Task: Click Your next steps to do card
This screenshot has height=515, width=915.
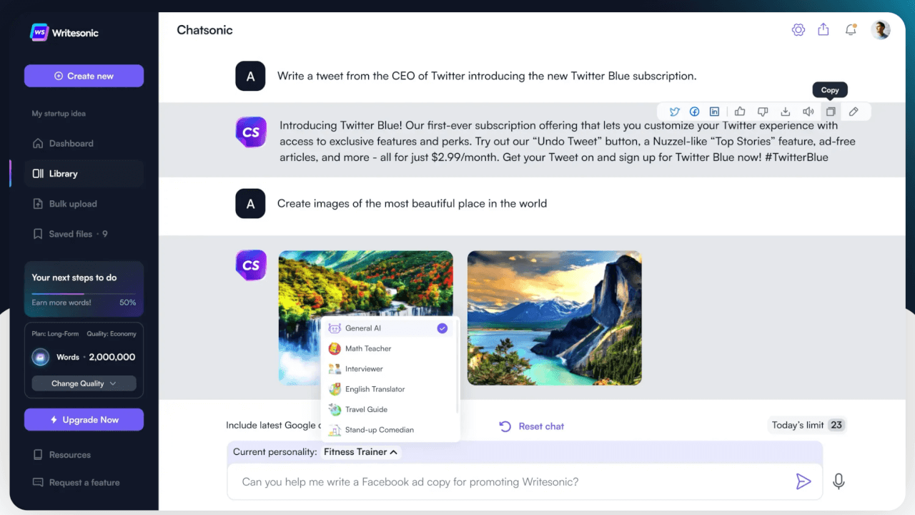Action: tap(84, 289)
